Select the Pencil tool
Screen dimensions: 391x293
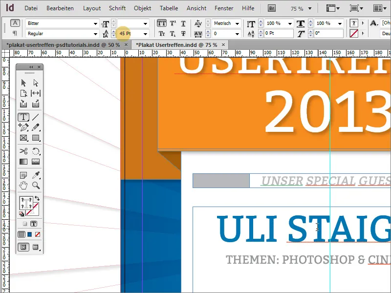[36, 127]
